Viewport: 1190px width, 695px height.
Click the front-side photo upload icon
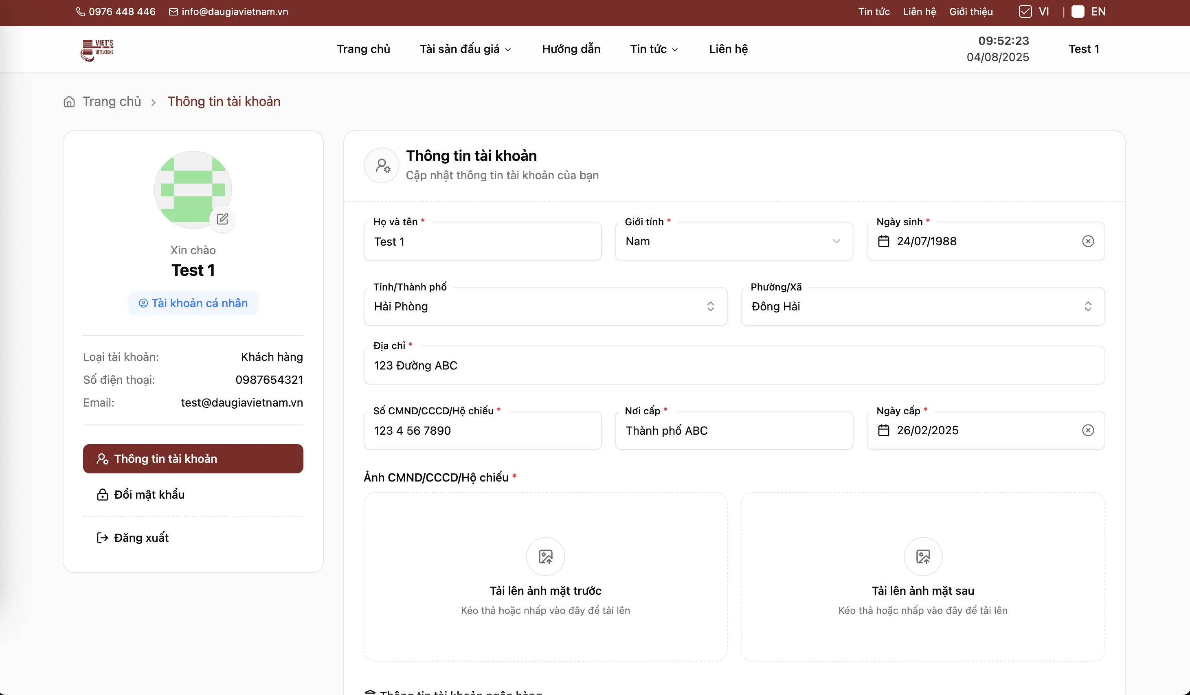[x=545, y=556]
